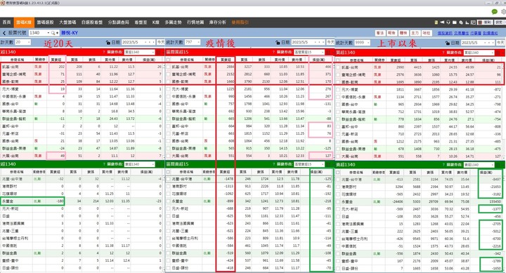506x273 pixels.
Task: Click the question mark help in 上市以來 green header
Action: coord(443,164)
